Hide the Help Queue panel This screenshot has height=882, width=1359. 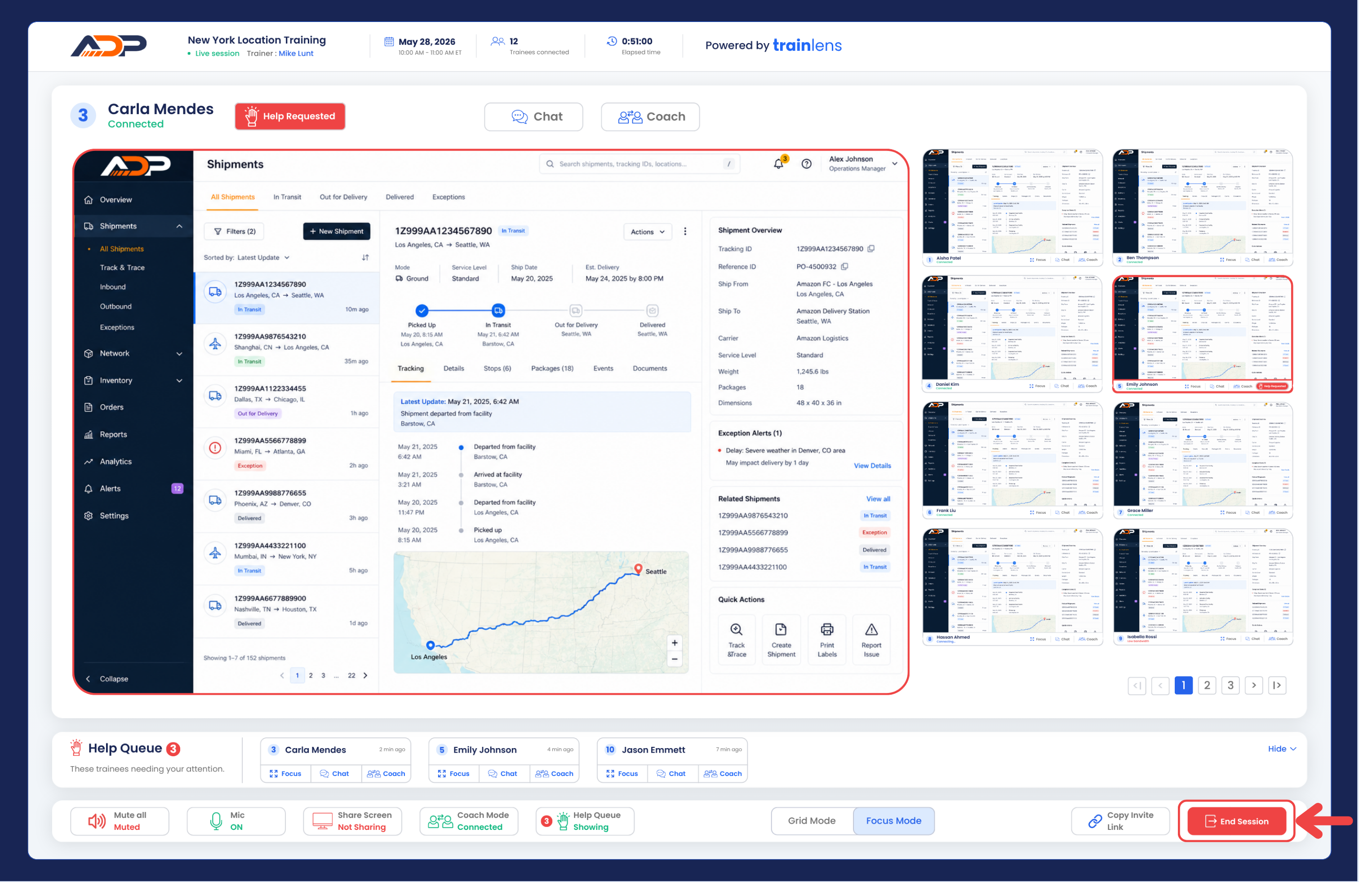(1281, 749)
